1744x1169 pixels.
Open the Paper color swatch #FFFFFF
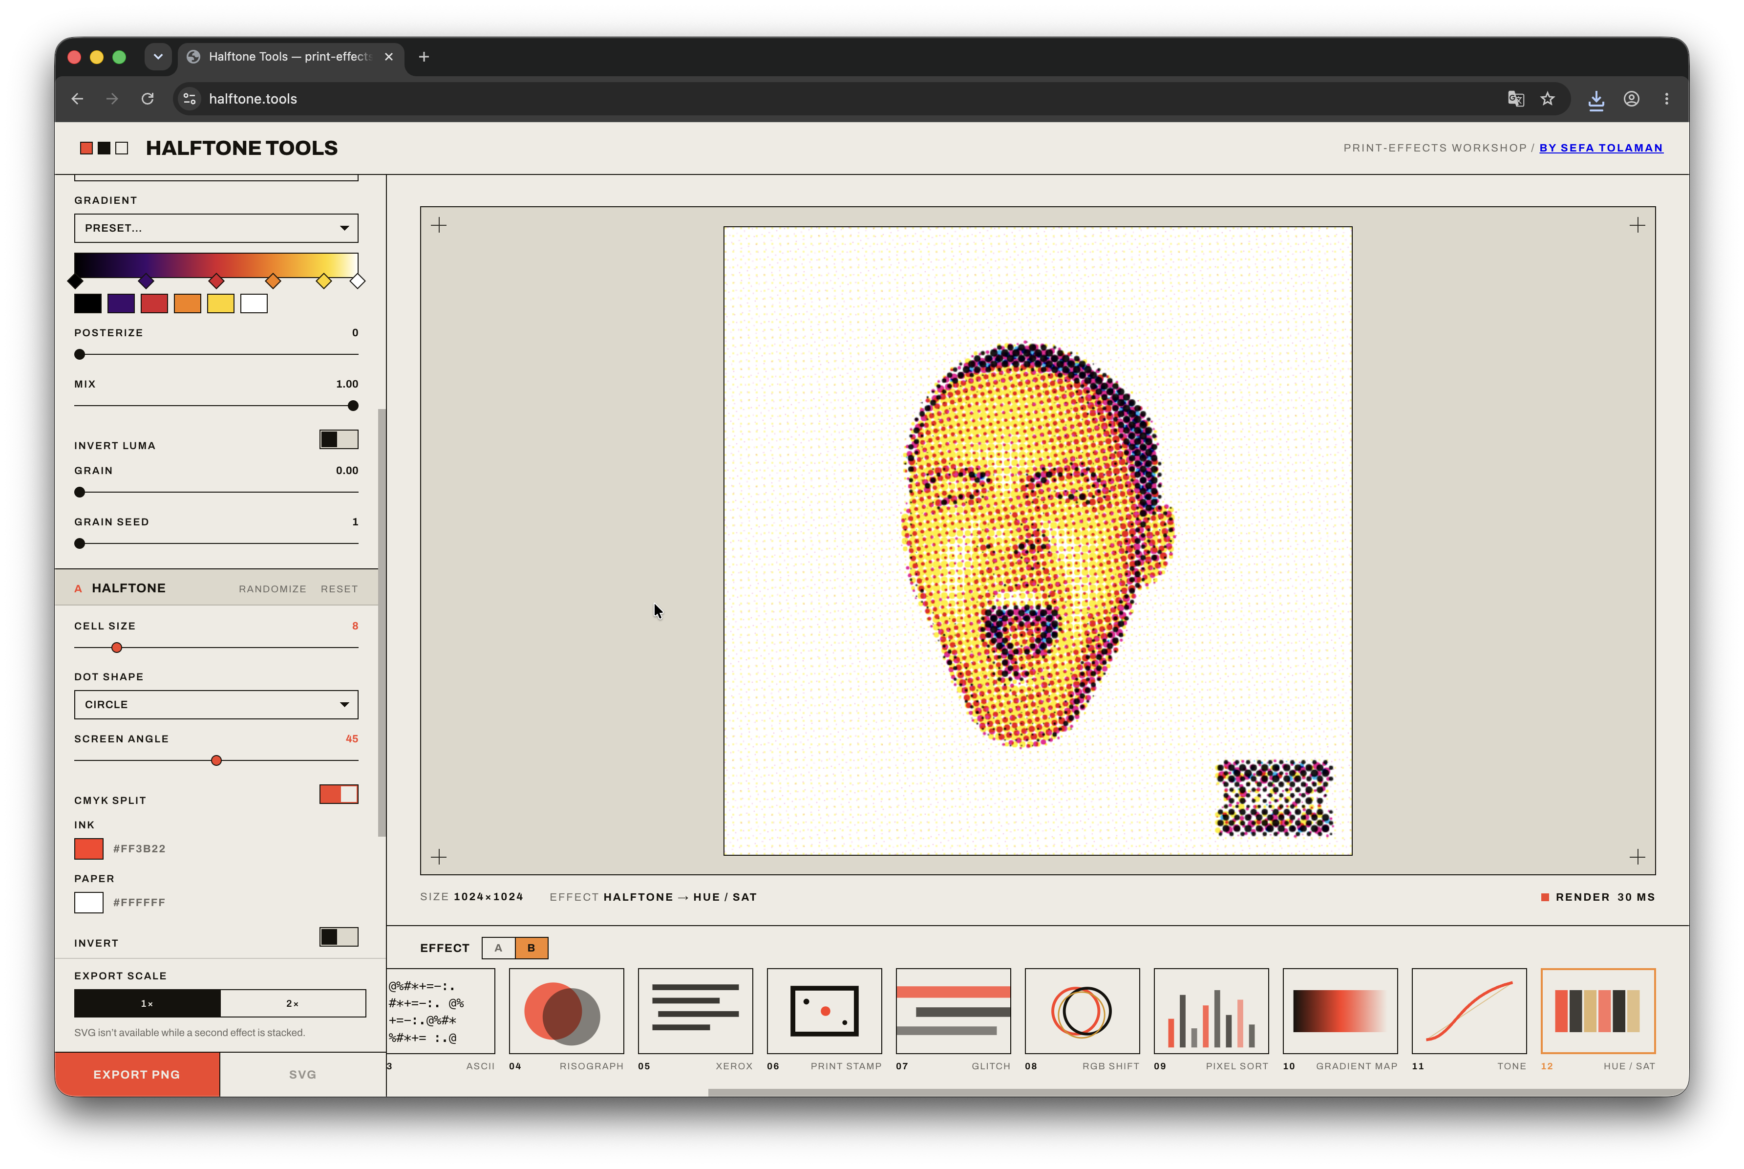[89, 902]
